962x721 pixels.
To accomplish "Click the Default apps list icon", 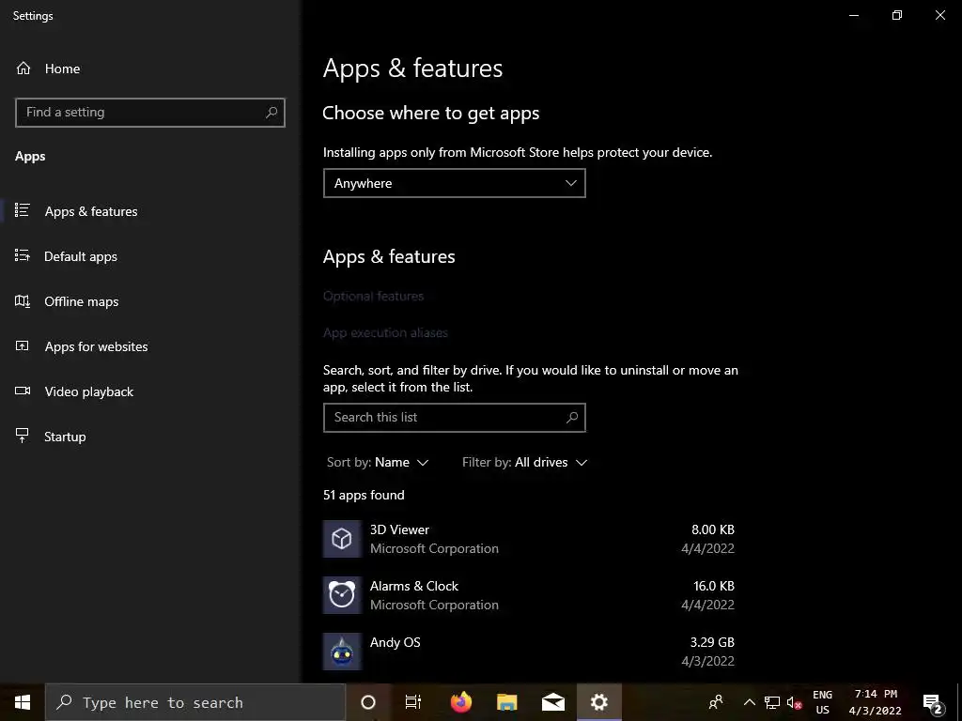I will (23, 255).
